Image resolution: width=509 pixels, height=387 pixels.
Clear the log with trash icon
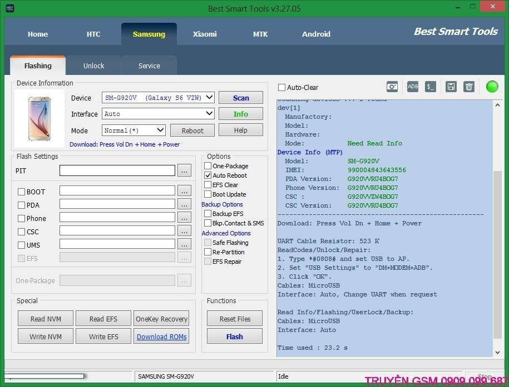click(x=469, y=87)
